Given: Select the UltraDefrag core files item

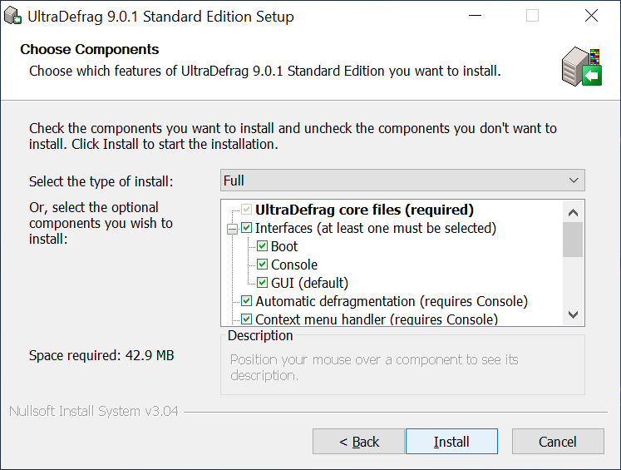Looking at the screenshot, I should (x=364, y=210).
